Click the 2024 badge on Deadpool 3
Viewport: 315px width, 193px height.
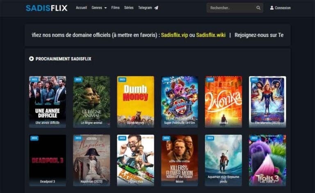34,138
